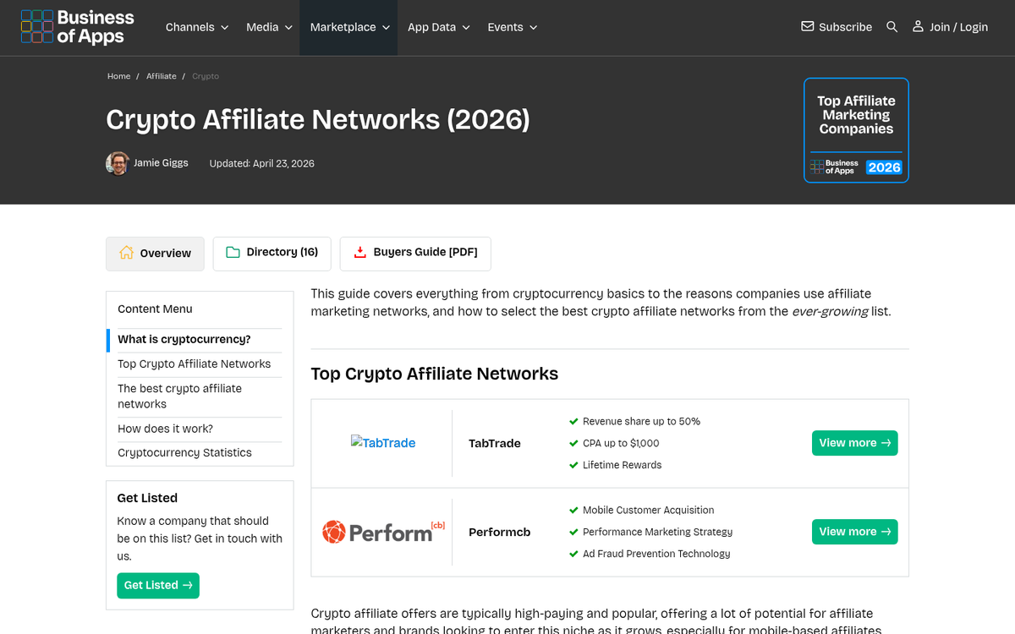
Task: Switch to the Directory (16) tab
Action: tap(272, 253)
